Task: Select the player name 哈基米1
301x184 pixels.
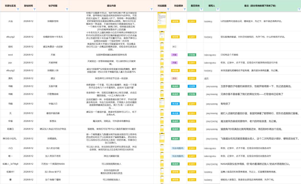Action: 10,172
